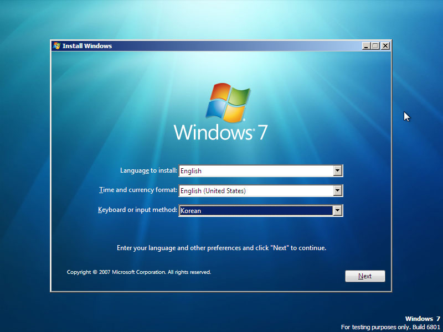Click the 'Language to install:' label

(148, 170)
